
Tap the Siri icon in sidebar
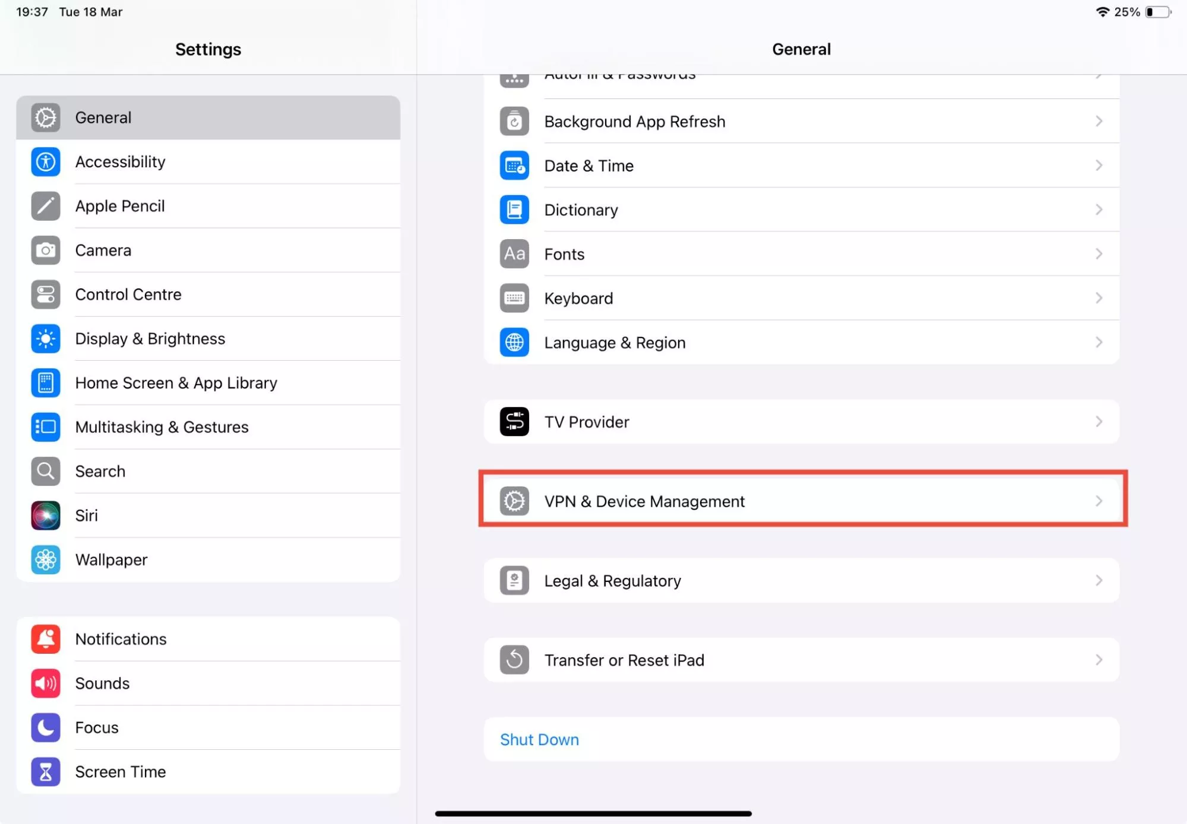pyautogui.click(x=46, y=516)
